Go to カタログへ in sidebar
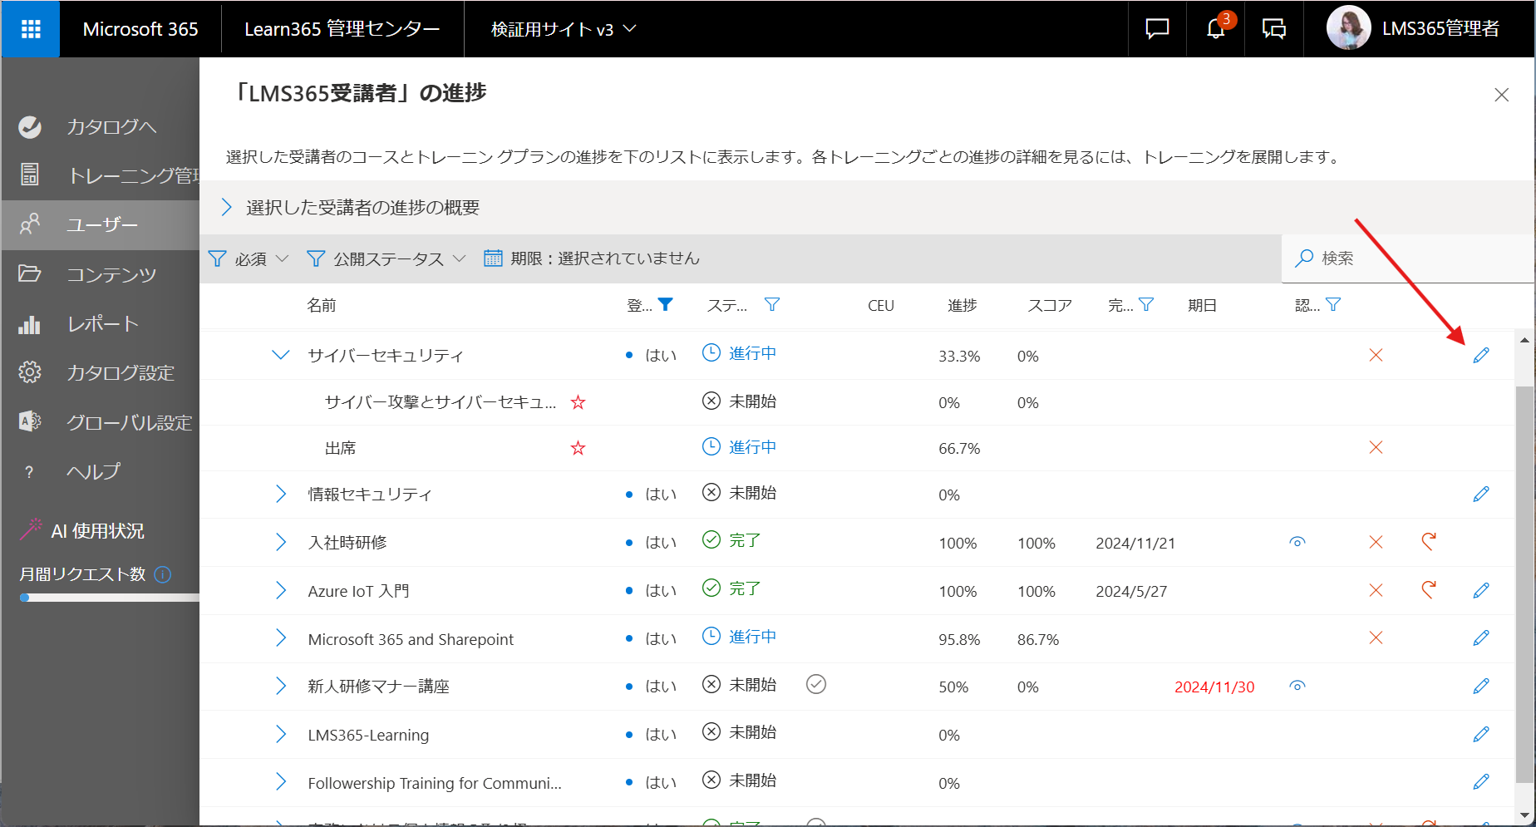This screenshot has width=1536, height=827. pyautogui.click(x=101, y=126)
